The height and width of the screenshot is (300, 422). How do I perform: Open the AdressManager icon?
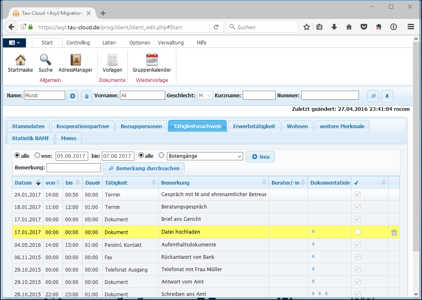pos(75,60)
